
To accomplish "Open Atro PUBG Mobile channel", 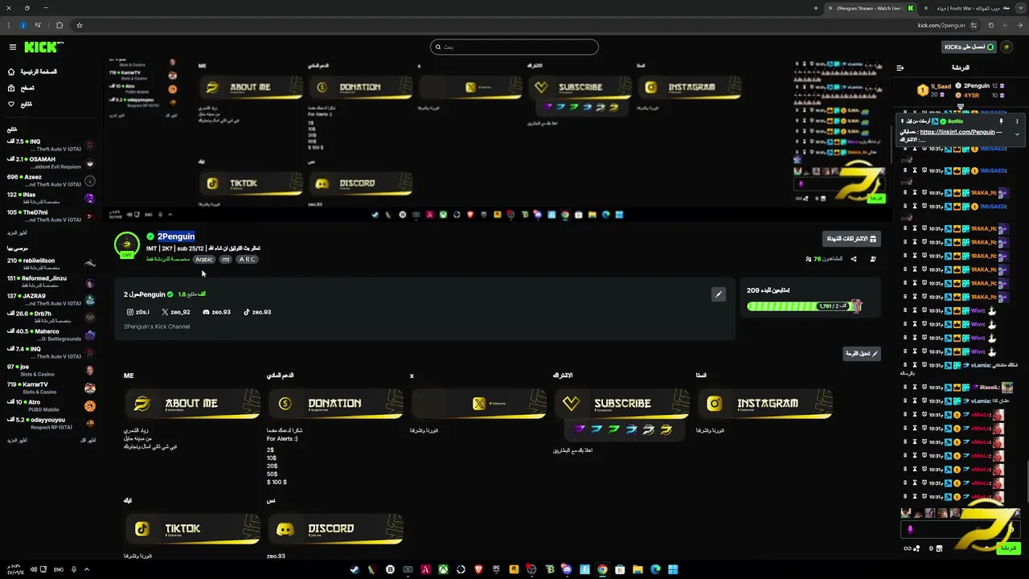I will (51, 404).
